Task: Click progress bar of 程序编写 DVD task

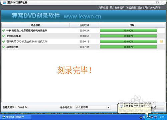Action: (x=128, y=42)
